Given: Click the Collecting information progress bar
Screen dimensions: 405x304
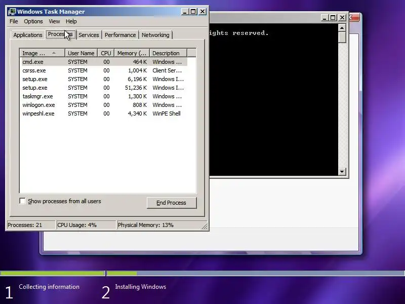Looking at the screenshot, I should (x=53, y=273).
